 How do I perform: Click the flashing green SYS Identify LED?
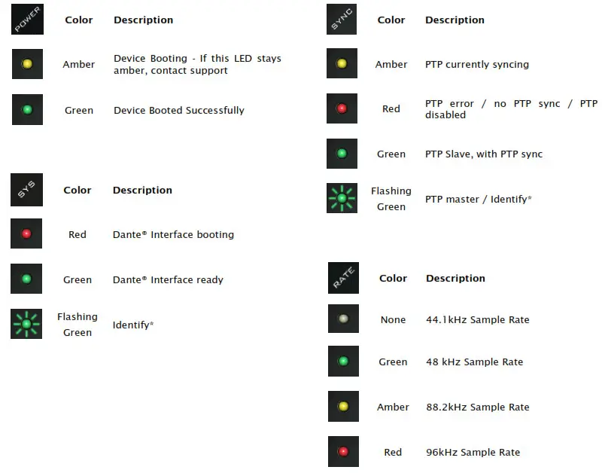[26, 324]
